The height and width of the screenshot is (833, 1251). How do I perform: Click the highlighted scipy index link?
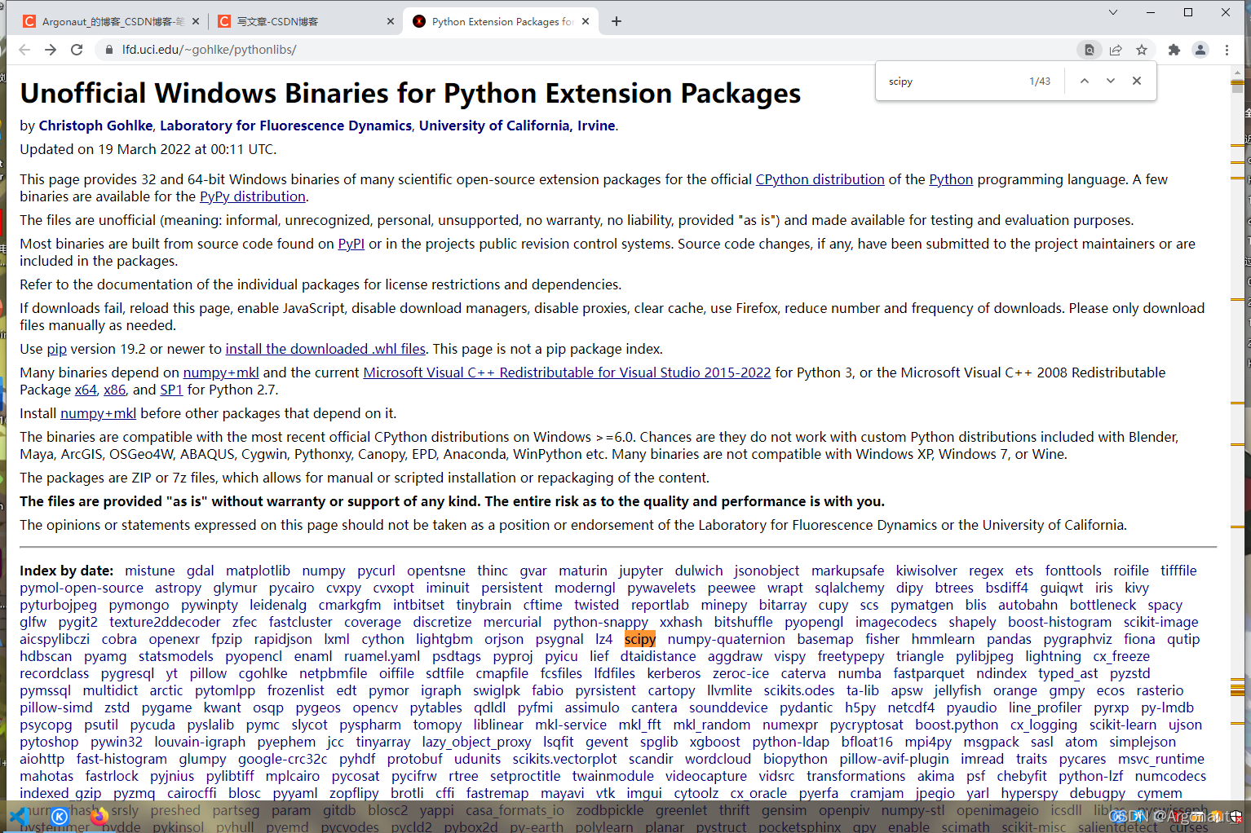[x=640, y=639]
